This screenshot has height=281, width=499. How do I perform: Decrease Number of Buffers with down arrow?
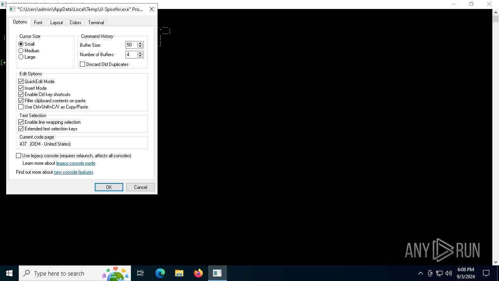click(140, 57)
